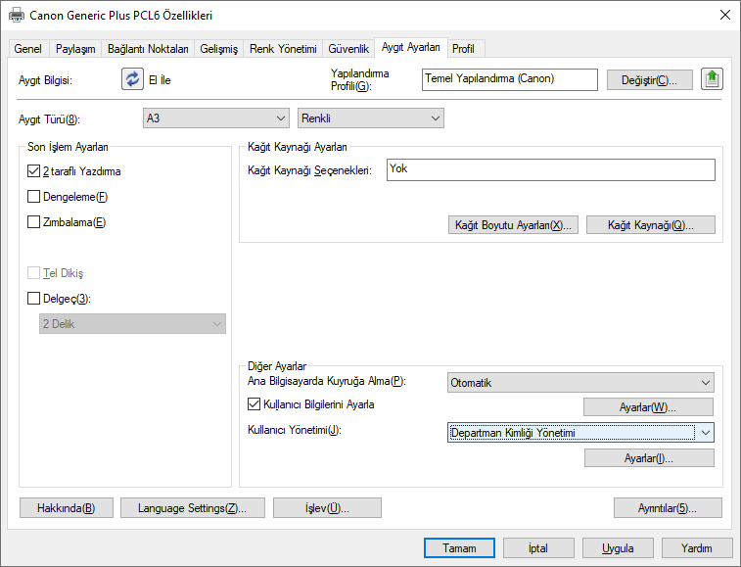Viewport: 741px width, 567px height.
Task: Confirm with the Tamam button
Action: pos(459,548)
